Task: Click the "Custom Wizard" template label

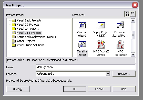Action: 82,34
